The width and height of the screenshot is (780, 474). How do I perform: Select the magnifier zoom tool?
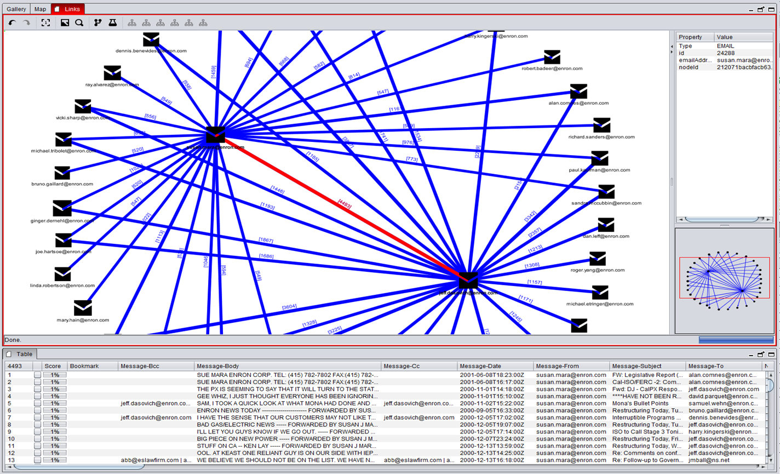point(79,22)
